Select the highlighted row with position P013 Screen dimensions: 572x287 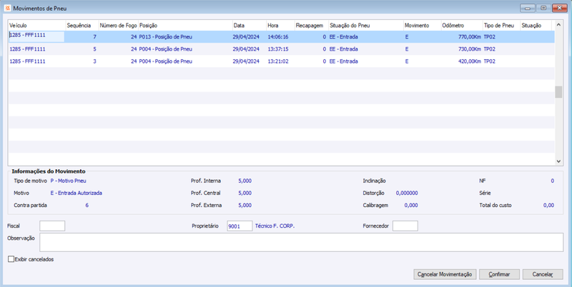(281, 37)
